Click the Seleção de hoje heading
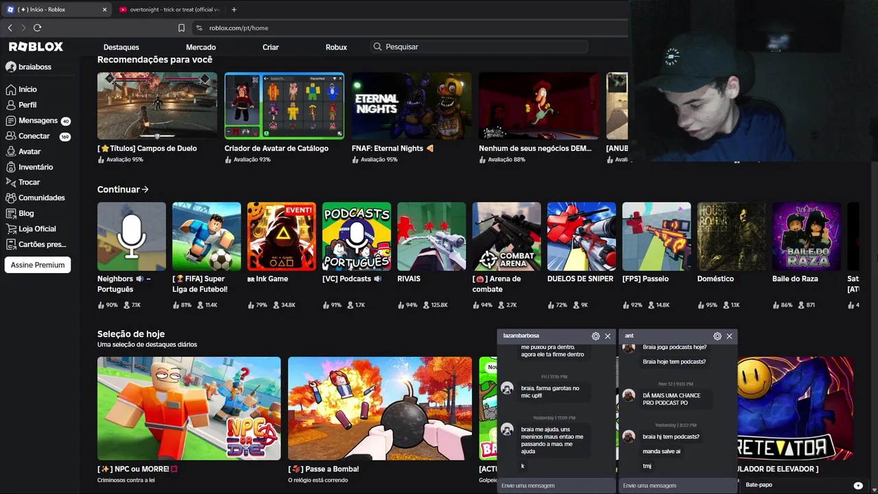The image size is (878, 494). pyautogui.click(x=131, y=334)
